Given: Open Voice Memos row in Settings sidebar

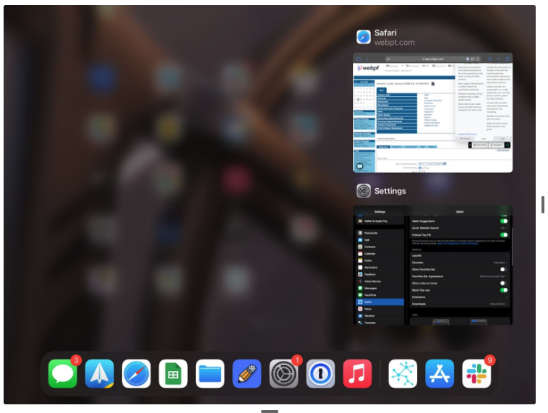Looking at the screenshot, I should 380,281.
